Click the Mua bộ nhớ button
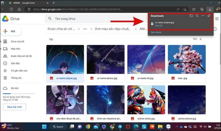The width and height of the screenshot is (221, 131). [x=14, y=107]
